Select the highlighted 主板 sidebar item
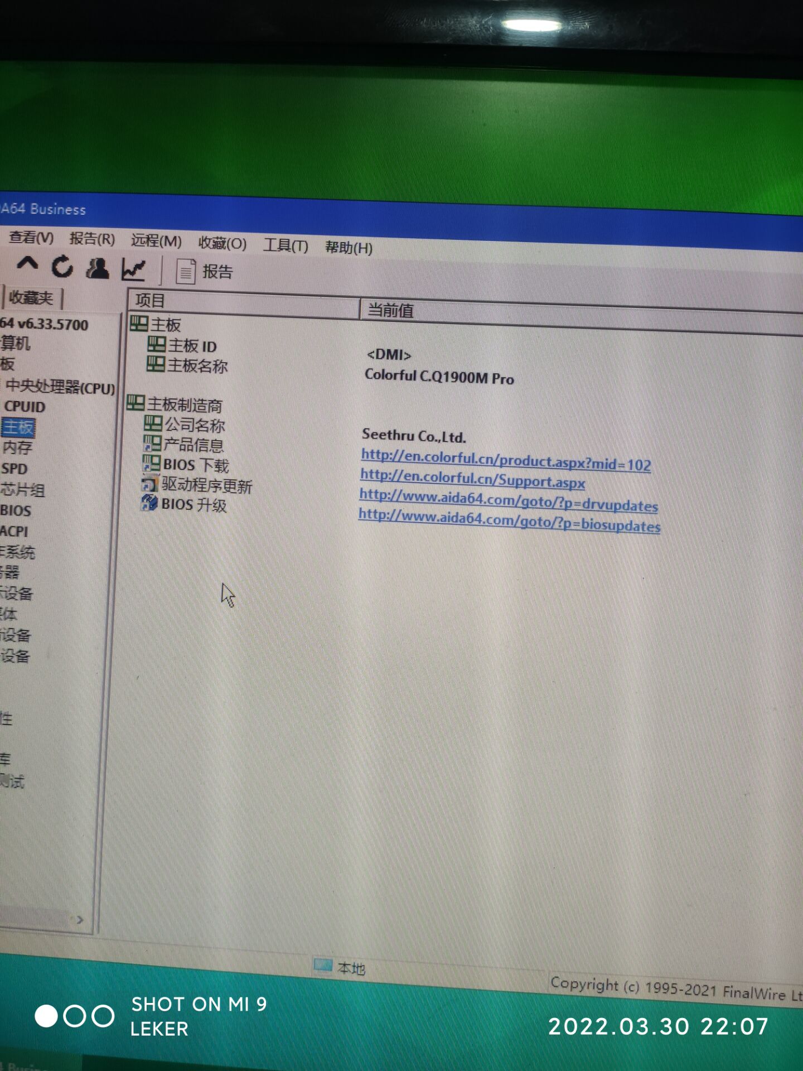The width and height of the screenshot is (803, 1071). pyautogui.click(x=18, y=428)
